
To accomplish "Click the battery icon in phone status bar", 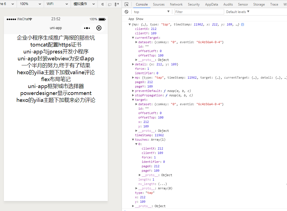I will tap(102, 19).
